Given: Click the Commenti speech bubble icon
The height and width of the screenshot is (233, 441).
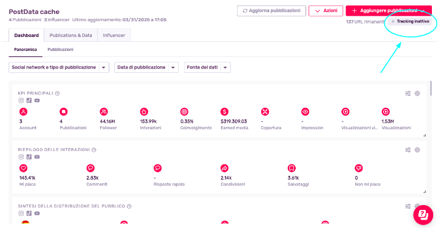Looking at the screenshot, I should [x=91, y=168].
